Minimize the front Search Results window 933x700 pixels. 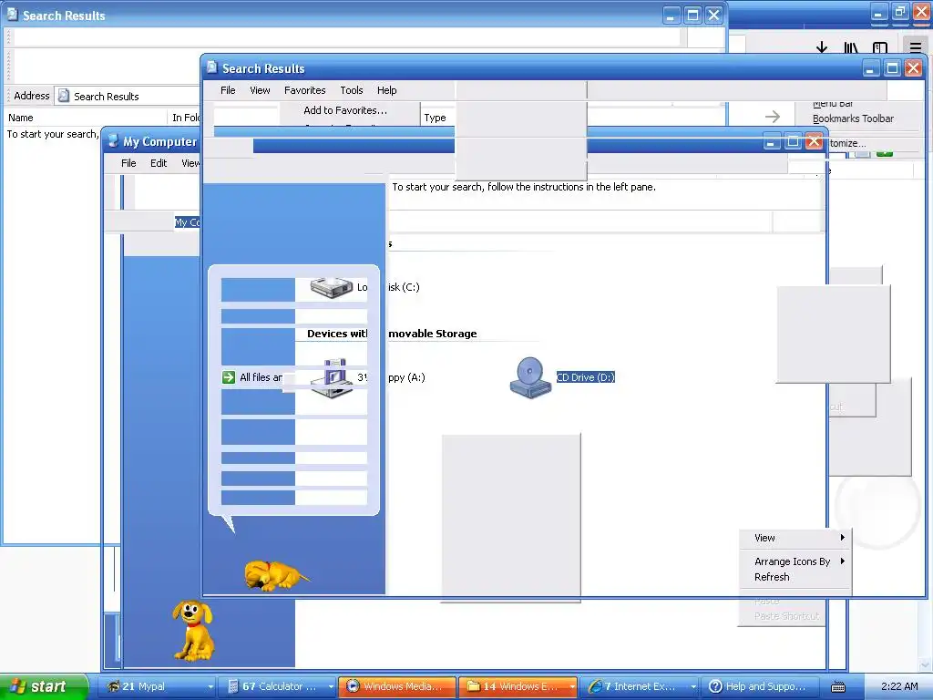click(x=870, y=68)
